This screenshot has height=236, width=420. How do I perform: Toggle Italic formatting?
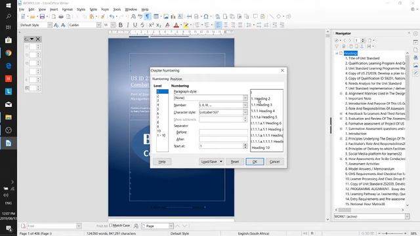tap(128, 25)
